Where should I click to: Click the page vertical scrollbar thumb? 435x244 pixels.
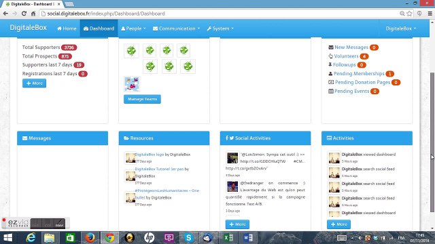pyautogui.click(x=432, y=142)
